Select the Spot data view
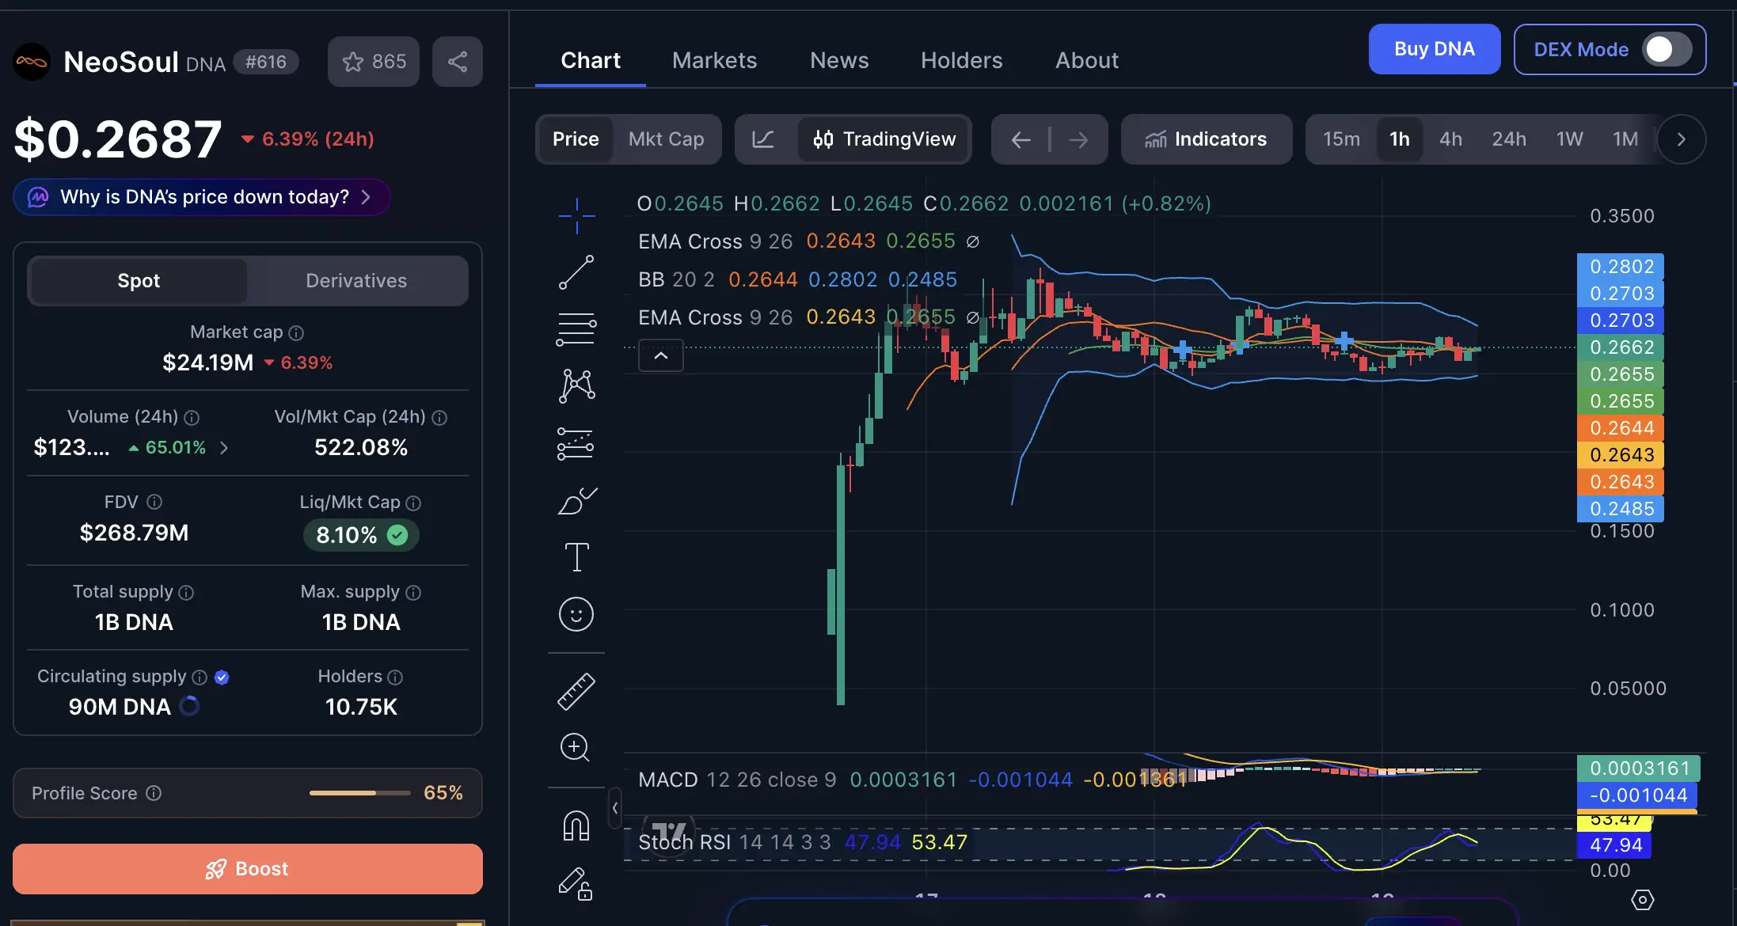This screenshot has width=1737, height=926. click(x=139, y=281)
